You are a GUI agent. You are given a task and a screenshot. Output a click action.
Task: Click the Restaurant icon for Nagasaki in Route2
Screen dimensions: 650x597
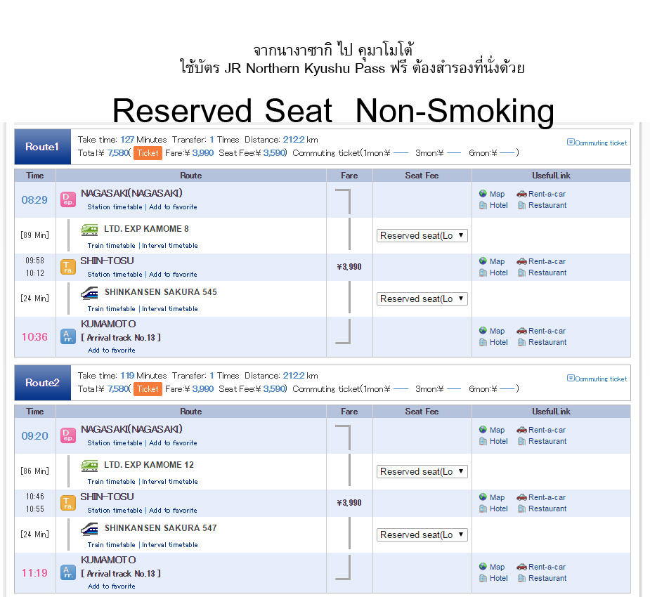521,441
